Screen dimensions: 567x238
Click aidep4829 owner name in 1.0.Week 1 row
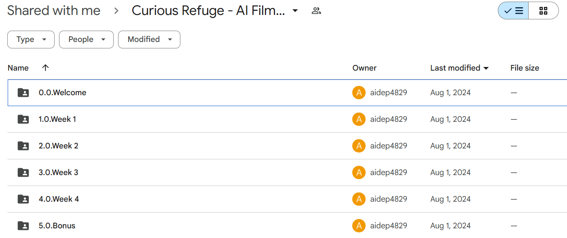point(389,119)
